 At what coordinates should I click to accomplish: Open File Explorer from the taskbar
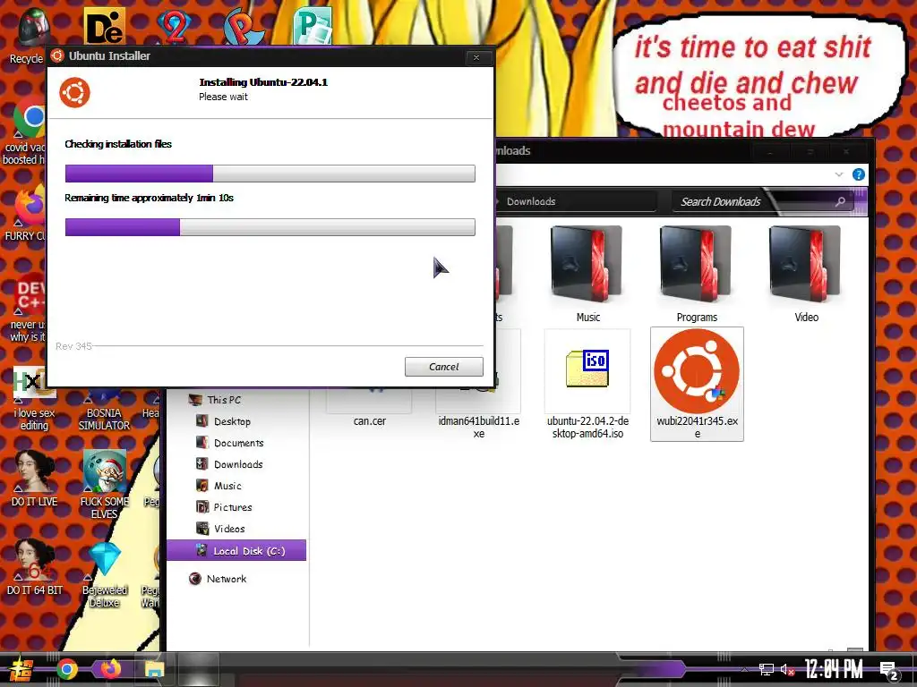pyautogui.click(x=154, y=669)
